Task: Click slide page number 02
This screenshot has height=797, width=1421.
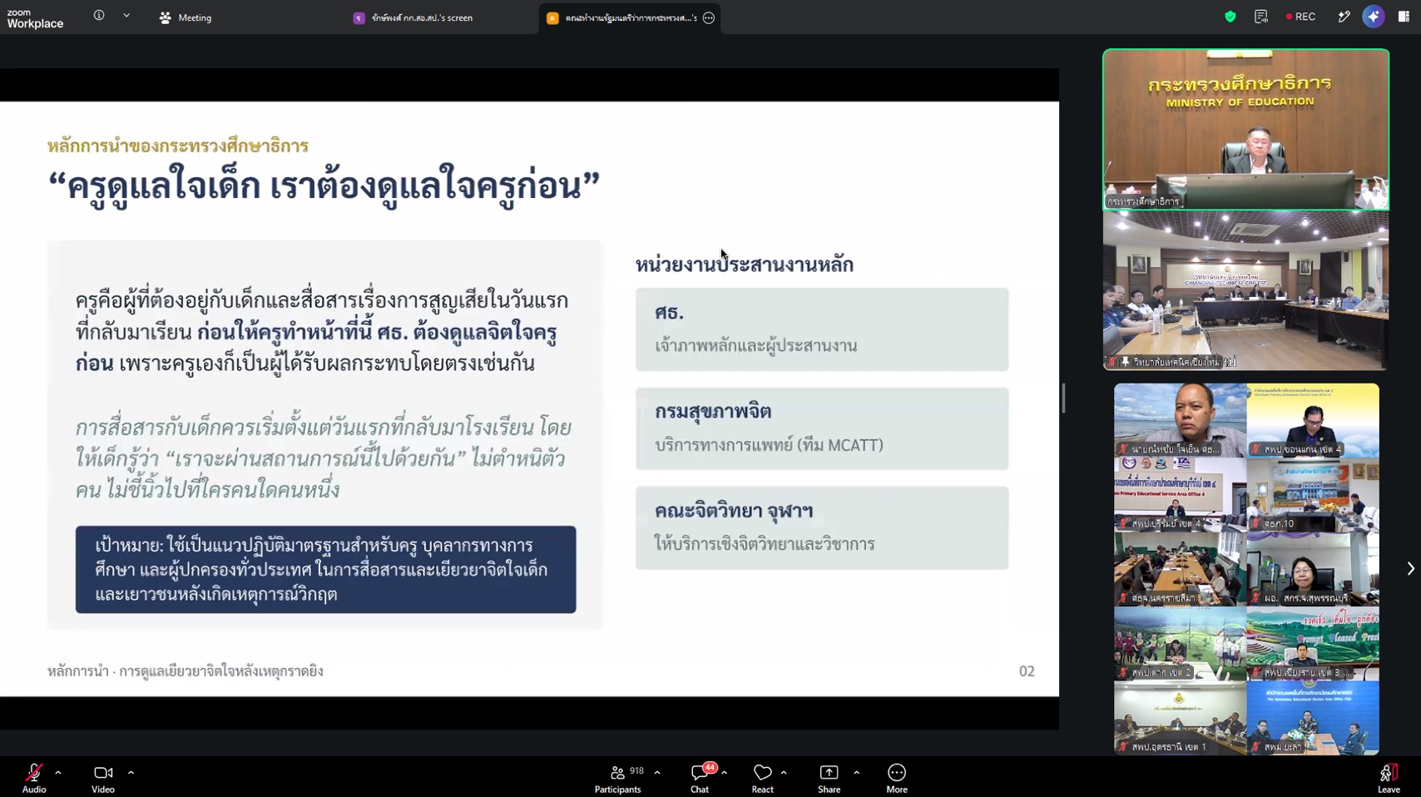Action: point(1027,671)
